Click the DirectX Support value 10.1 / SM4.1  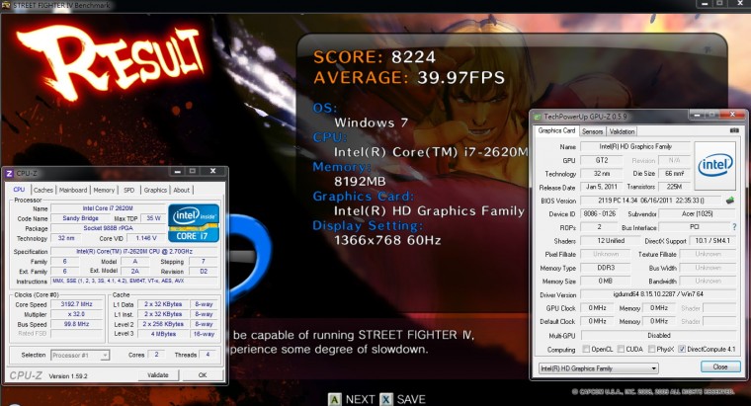[x=712, y=241]
